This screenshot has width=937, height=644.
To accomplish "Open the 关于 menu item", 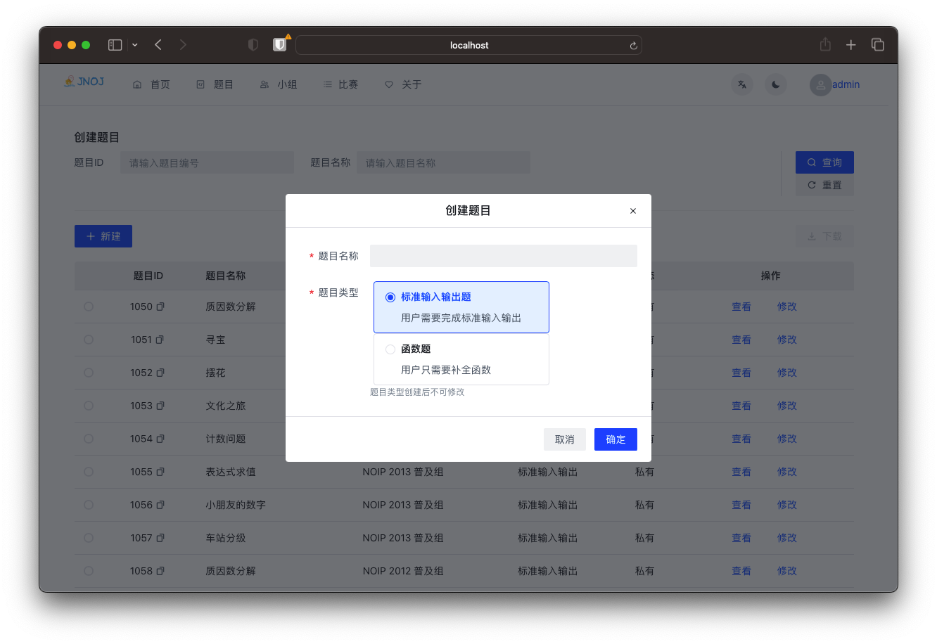I will coord(403,84).
